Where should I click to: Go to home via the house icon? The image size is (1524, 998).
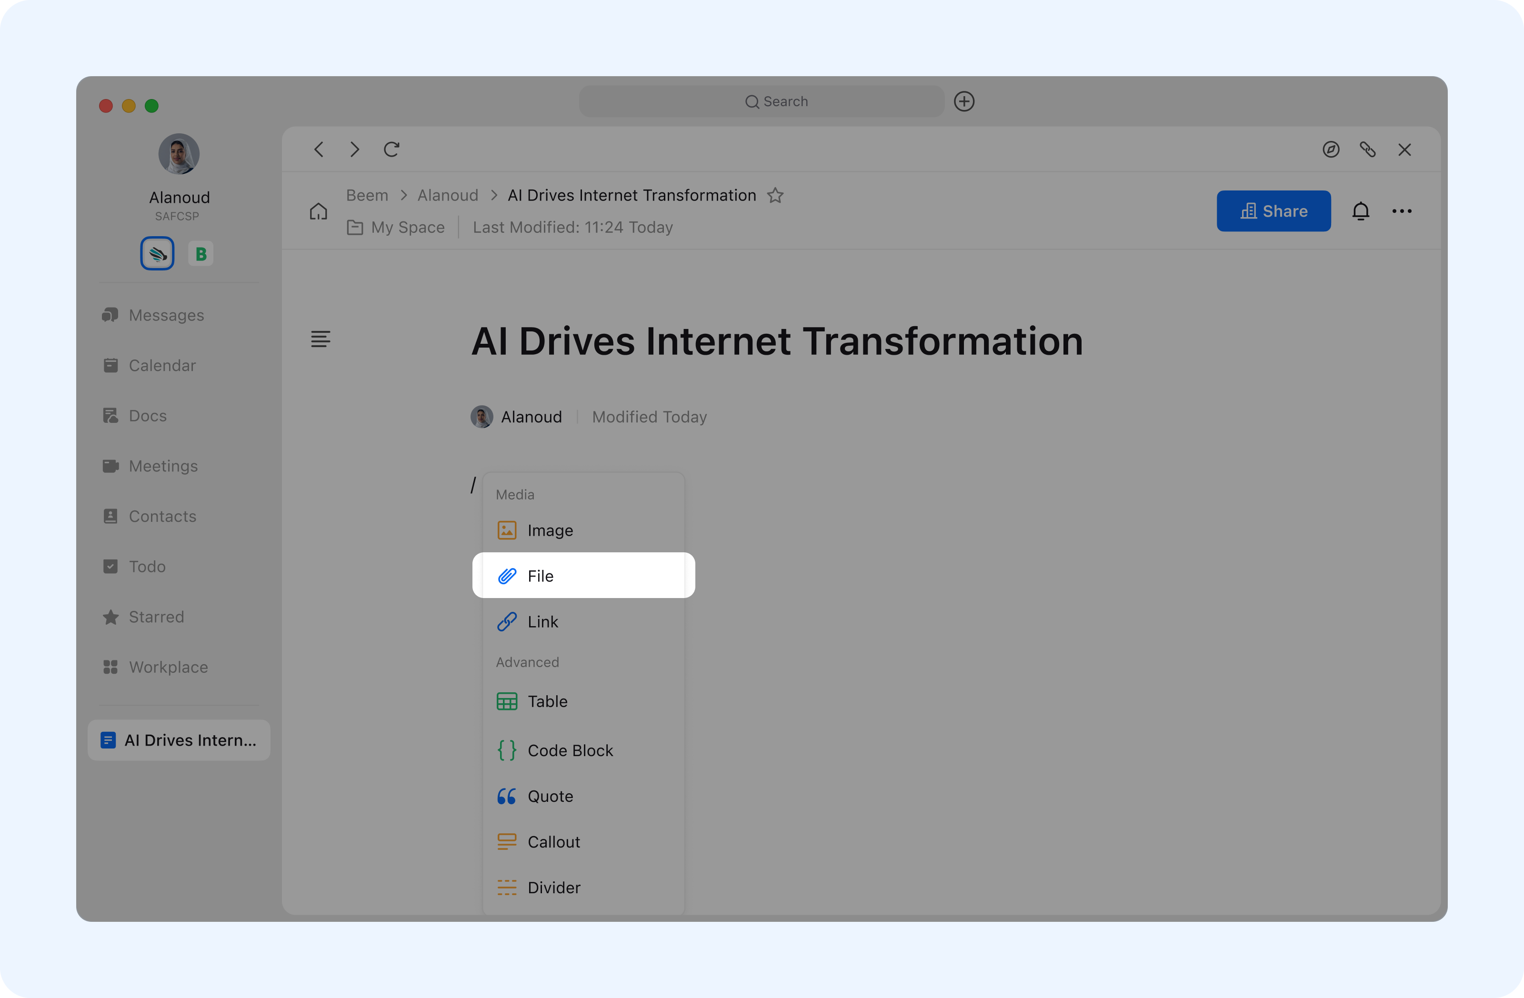(318, 211)
